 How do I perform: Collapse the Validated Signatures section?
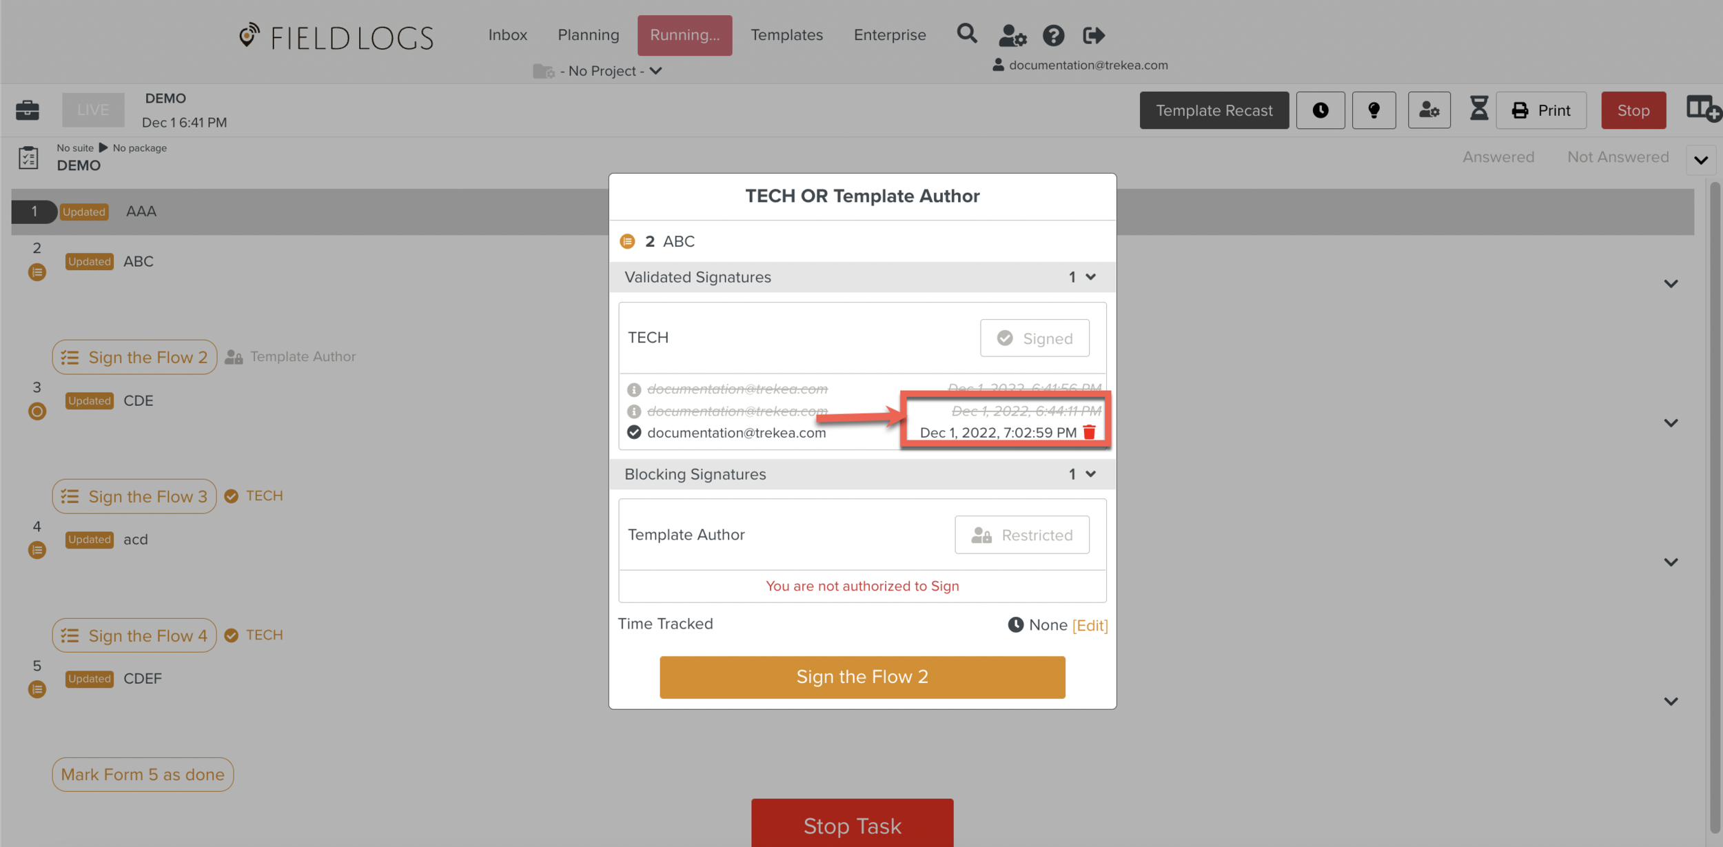coord(1090,277)
